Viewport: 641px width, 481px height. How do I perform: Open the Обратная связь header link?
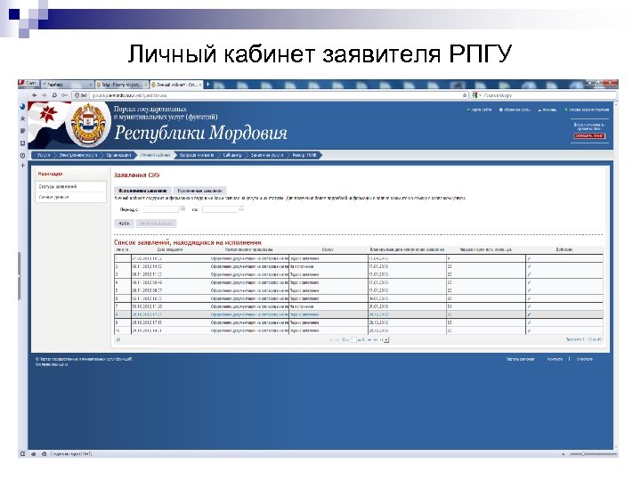[x=515, y=110]
